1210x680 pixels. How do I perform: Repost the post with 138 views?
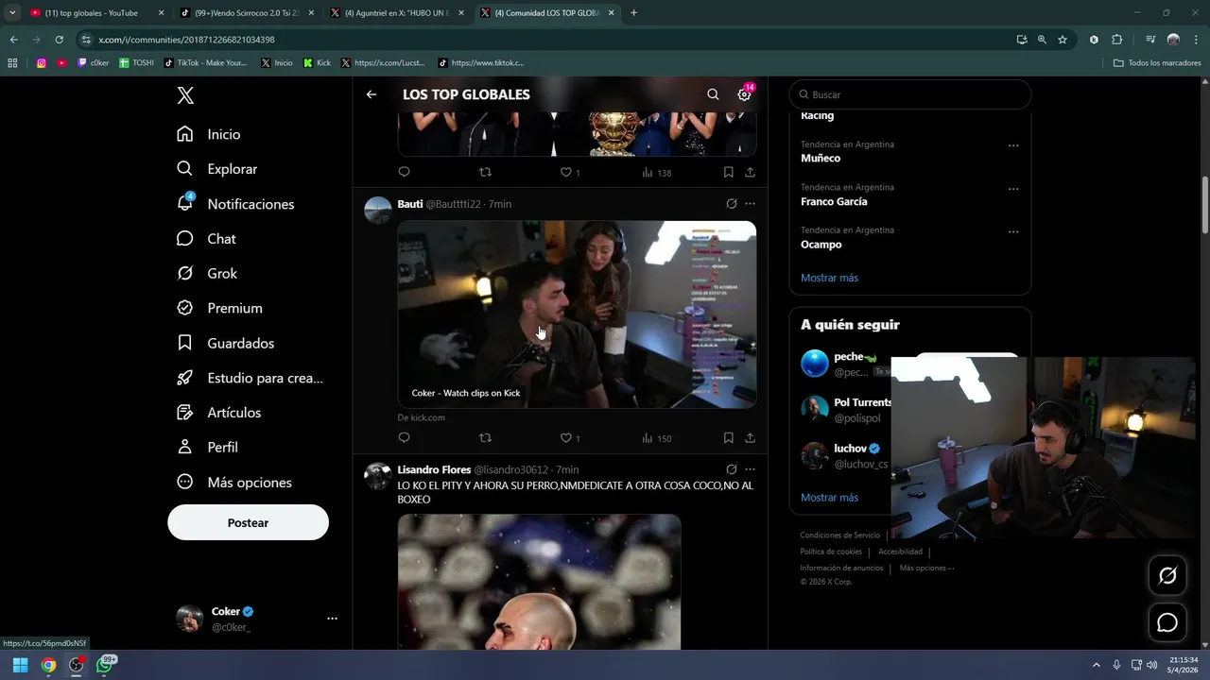(x=485, y=173)
